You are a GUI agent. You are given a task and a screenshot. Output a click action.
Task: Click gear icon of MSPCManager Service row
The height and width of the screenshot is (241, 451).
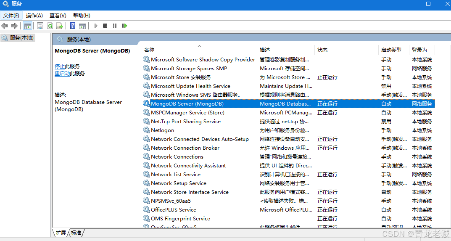pos(147,113)
